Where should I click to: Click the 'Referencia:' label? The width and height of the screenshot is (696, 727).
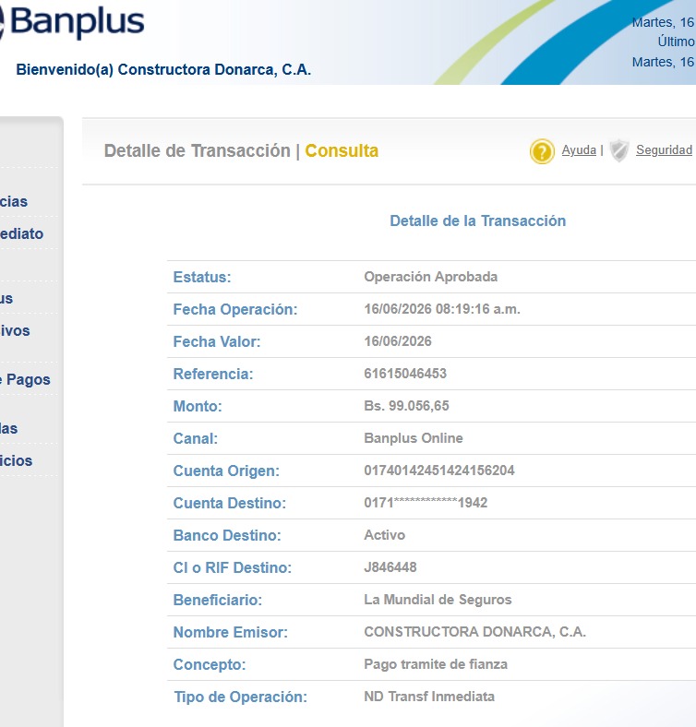point(213,374)
